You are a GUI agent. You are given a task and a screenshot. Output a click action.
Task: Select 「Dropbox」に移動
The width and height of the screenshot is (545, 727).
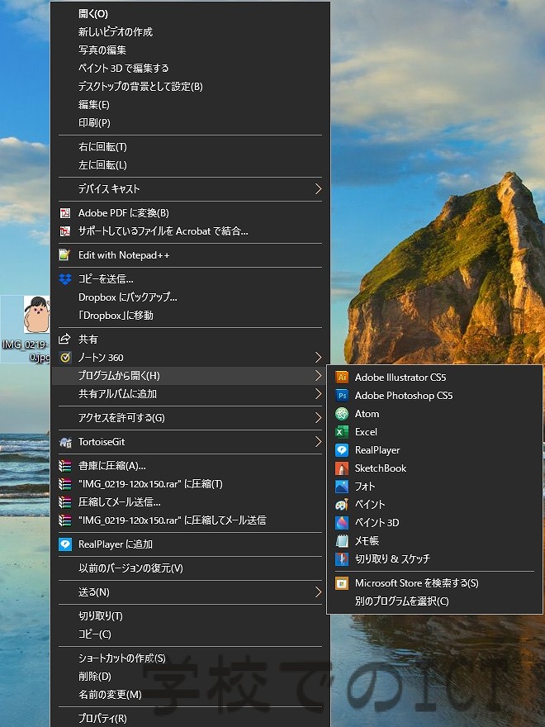click(190, 316)
